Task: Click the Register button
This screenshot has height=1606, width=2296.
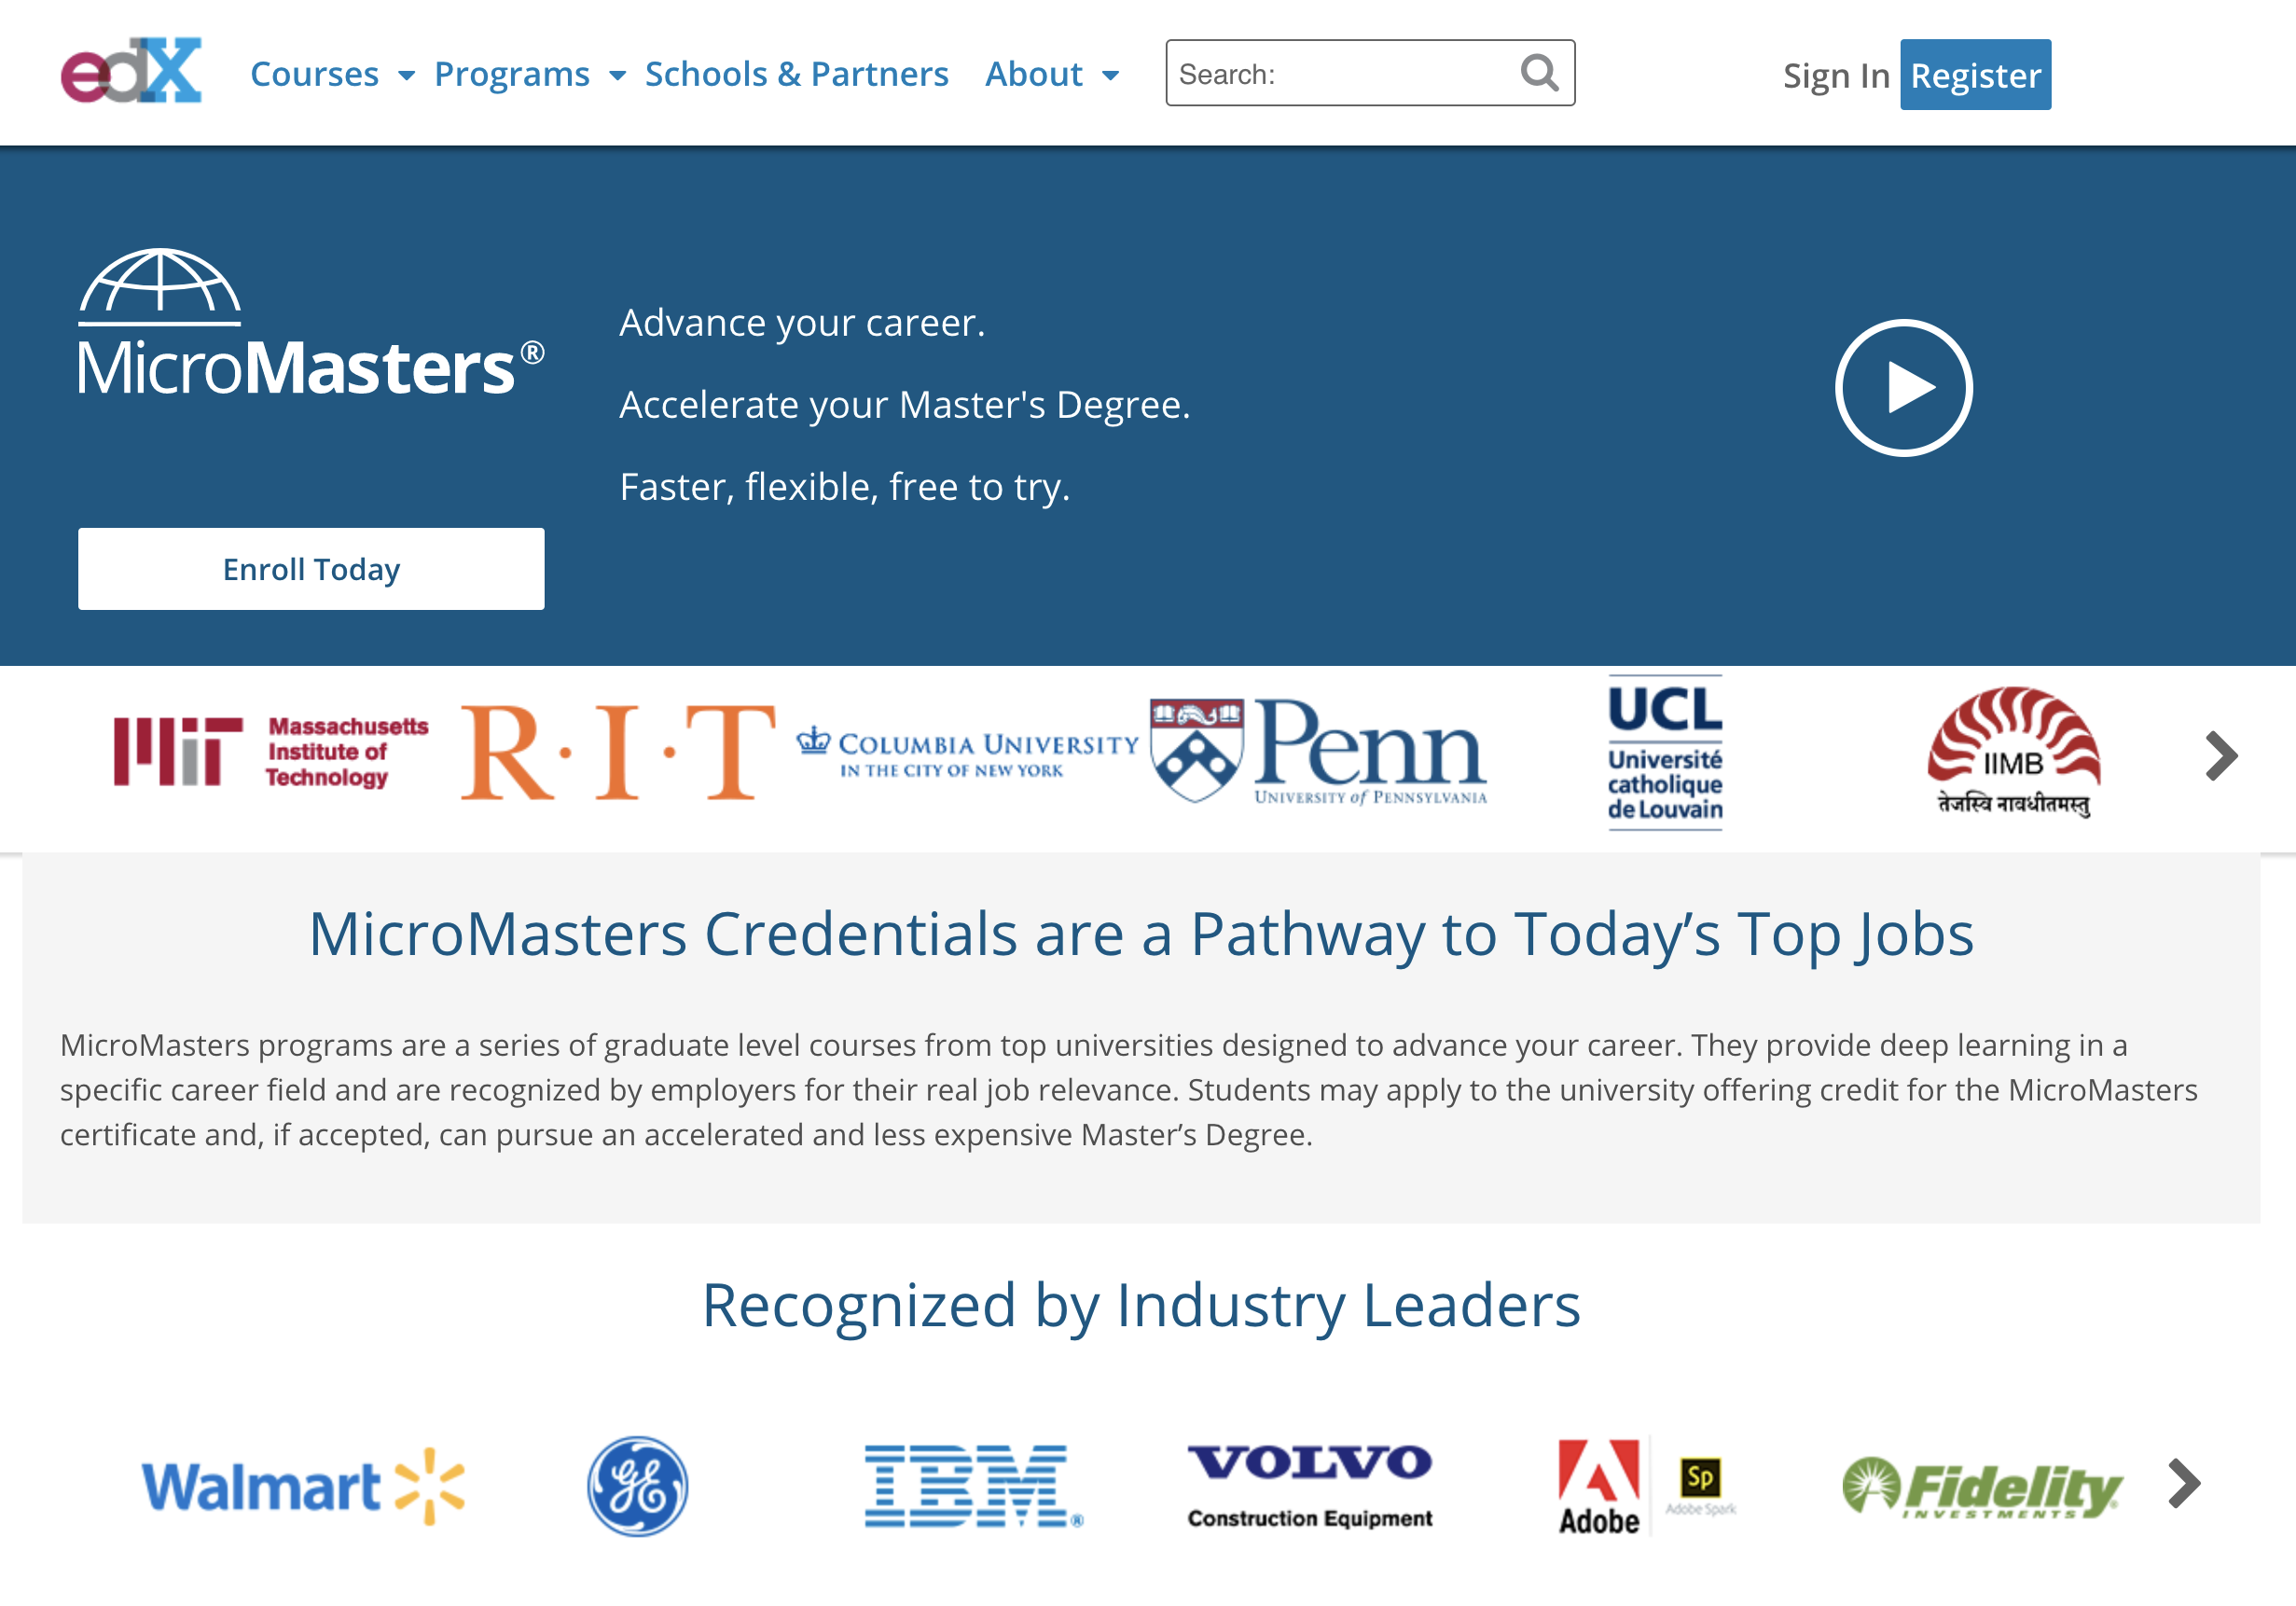Action: point(1975,75)
